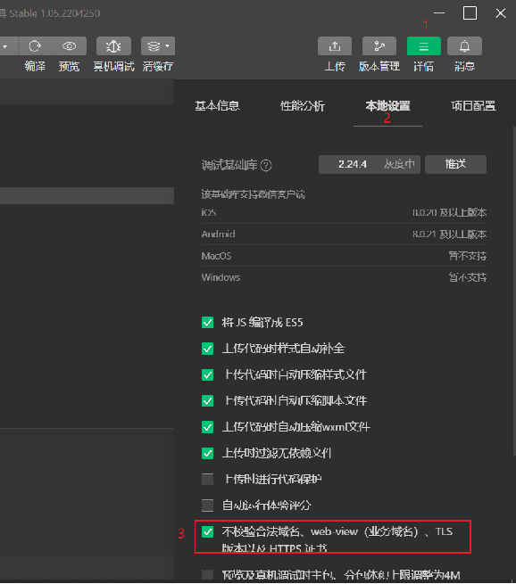
Task: Open 真机调试 (remote debug) bug icon
Action: 113,46
